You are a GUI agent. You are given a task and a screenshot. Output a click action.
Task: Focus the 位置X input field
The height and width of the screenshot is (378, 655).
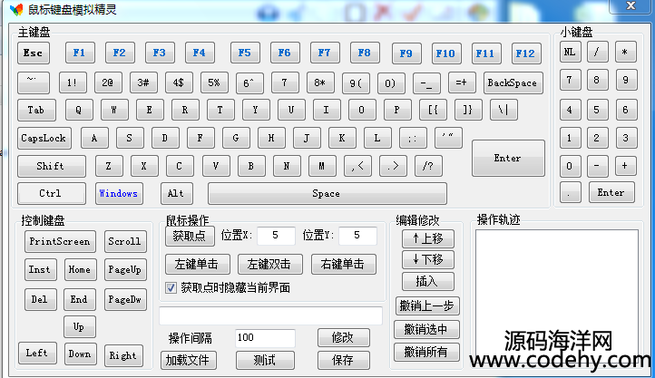tap(276, 236)
